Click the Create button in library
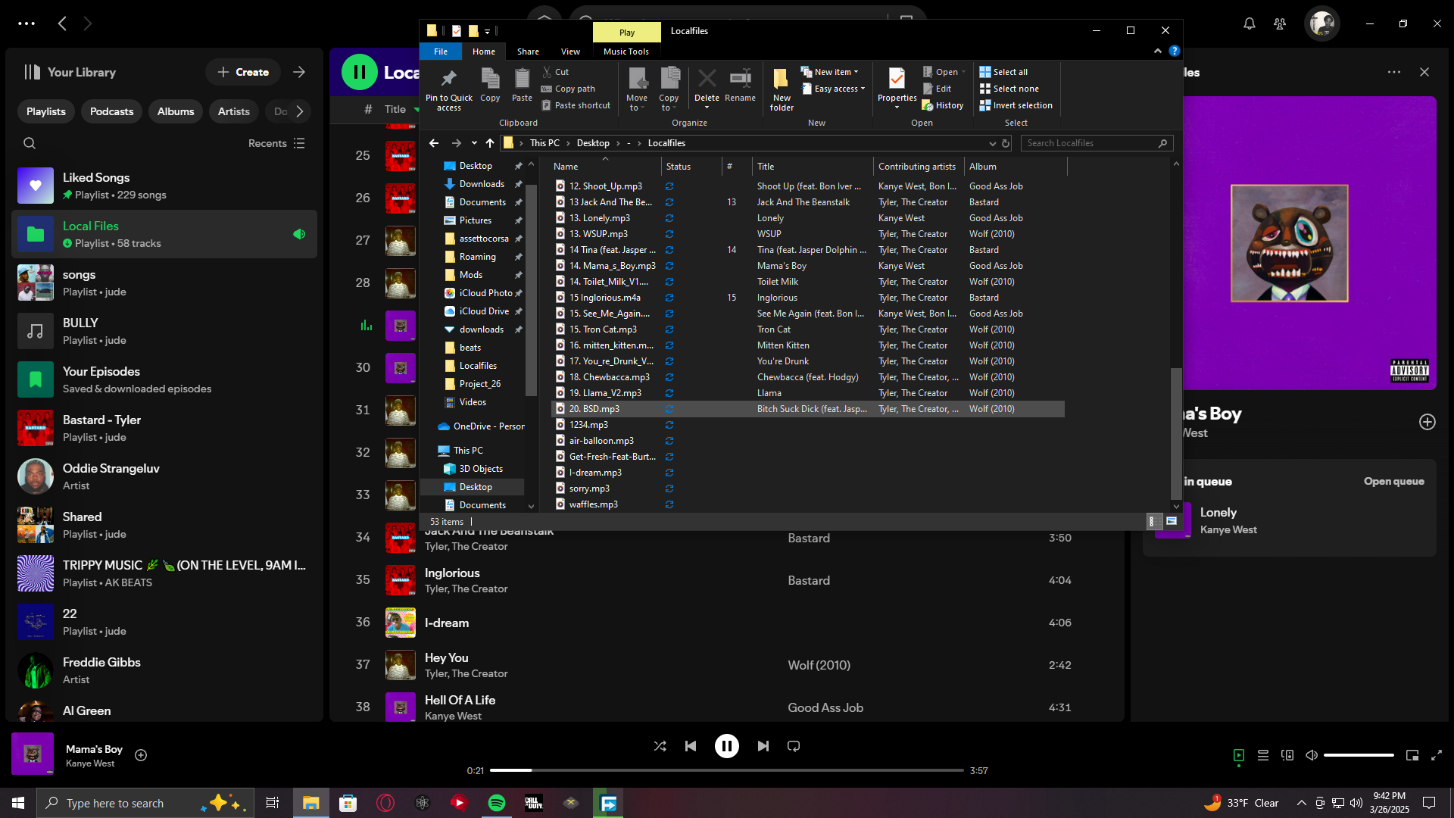The width and height of the screenshot is (1454, 818). click(x=243, y=72)
